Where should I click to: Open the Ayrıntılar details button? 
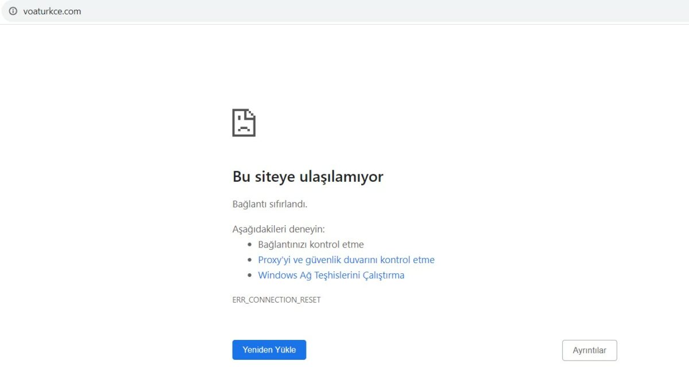589,350
